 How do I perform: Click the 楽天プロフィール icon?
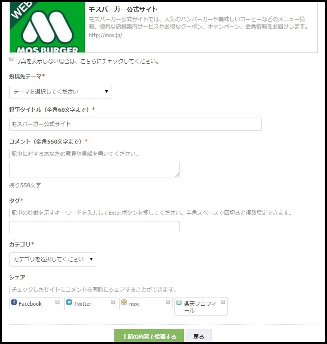tap(179, 302)
